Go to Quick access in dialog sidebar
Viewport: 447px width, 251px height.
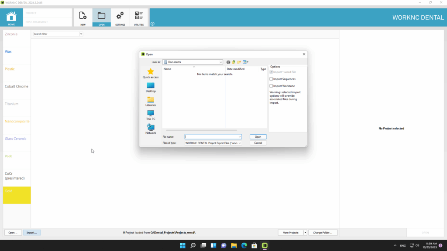(x=151, y=73)
